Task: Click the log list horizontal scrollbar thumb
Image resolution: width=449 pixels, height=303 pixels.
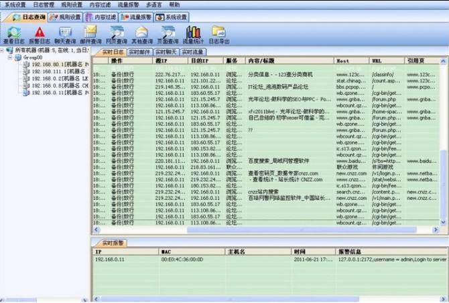Action: 302,229
